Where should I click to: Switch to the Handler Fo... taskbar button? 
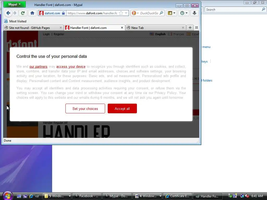click(x=208, y=196)
